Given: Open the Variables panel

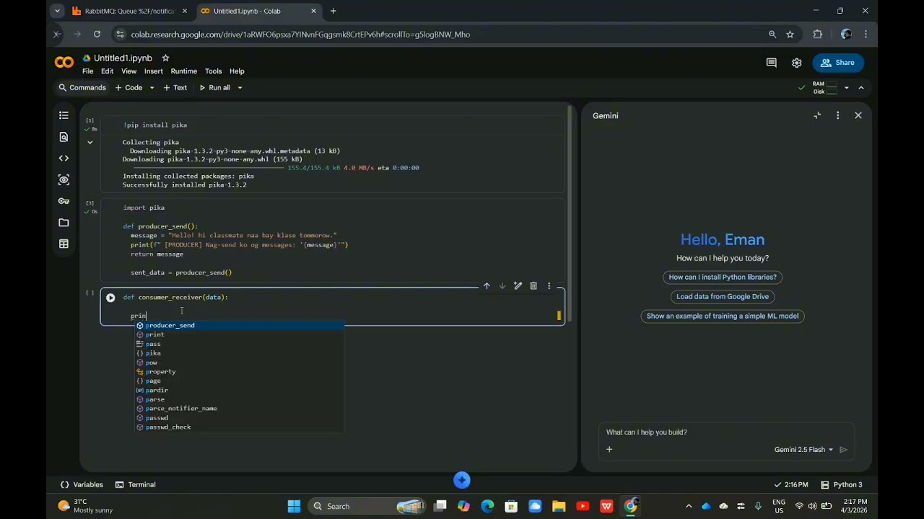Looking at the screenshot, I should [x=82, y=484].
